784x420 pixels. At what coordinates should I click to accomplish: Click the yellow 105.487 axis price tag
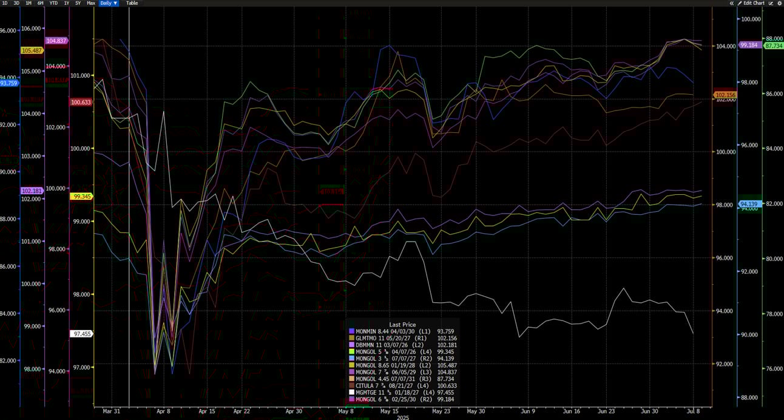[x=32, y=50]
